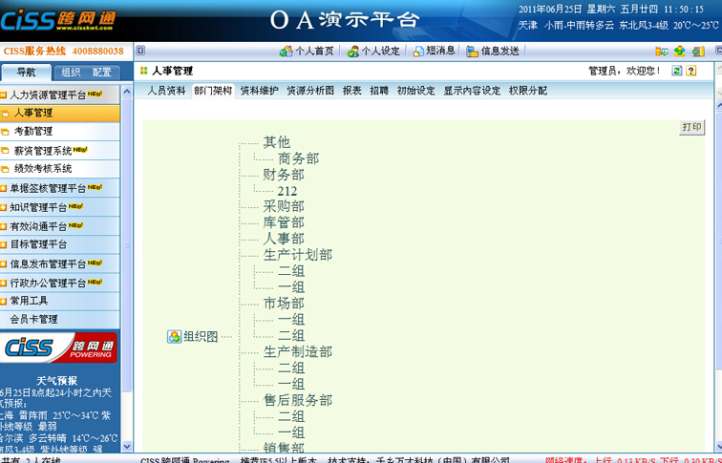Open 个人设定 personal settings
This screenshot has height=463, width=722.
tap(353, 52)
